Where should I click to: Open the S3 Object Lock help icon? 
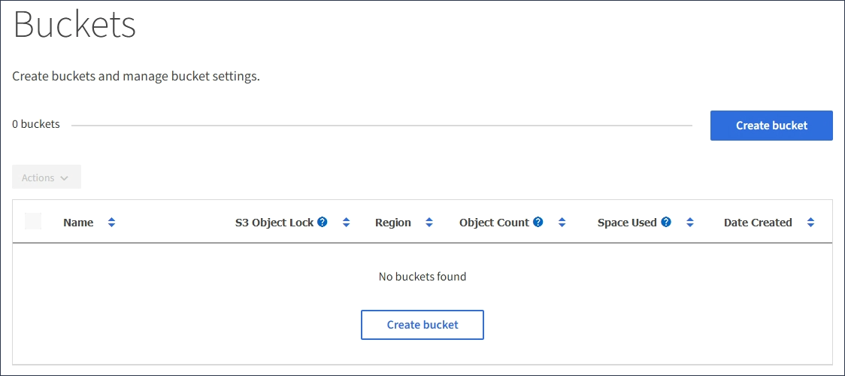(x=323, y=222)
